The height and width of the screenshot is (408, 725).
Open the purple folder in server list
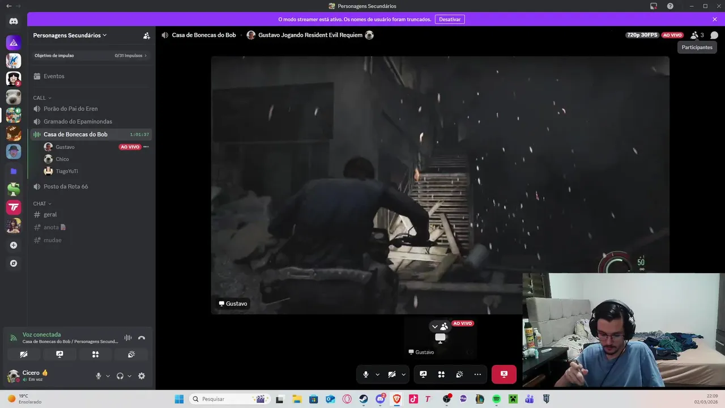[x=14, y=171]
